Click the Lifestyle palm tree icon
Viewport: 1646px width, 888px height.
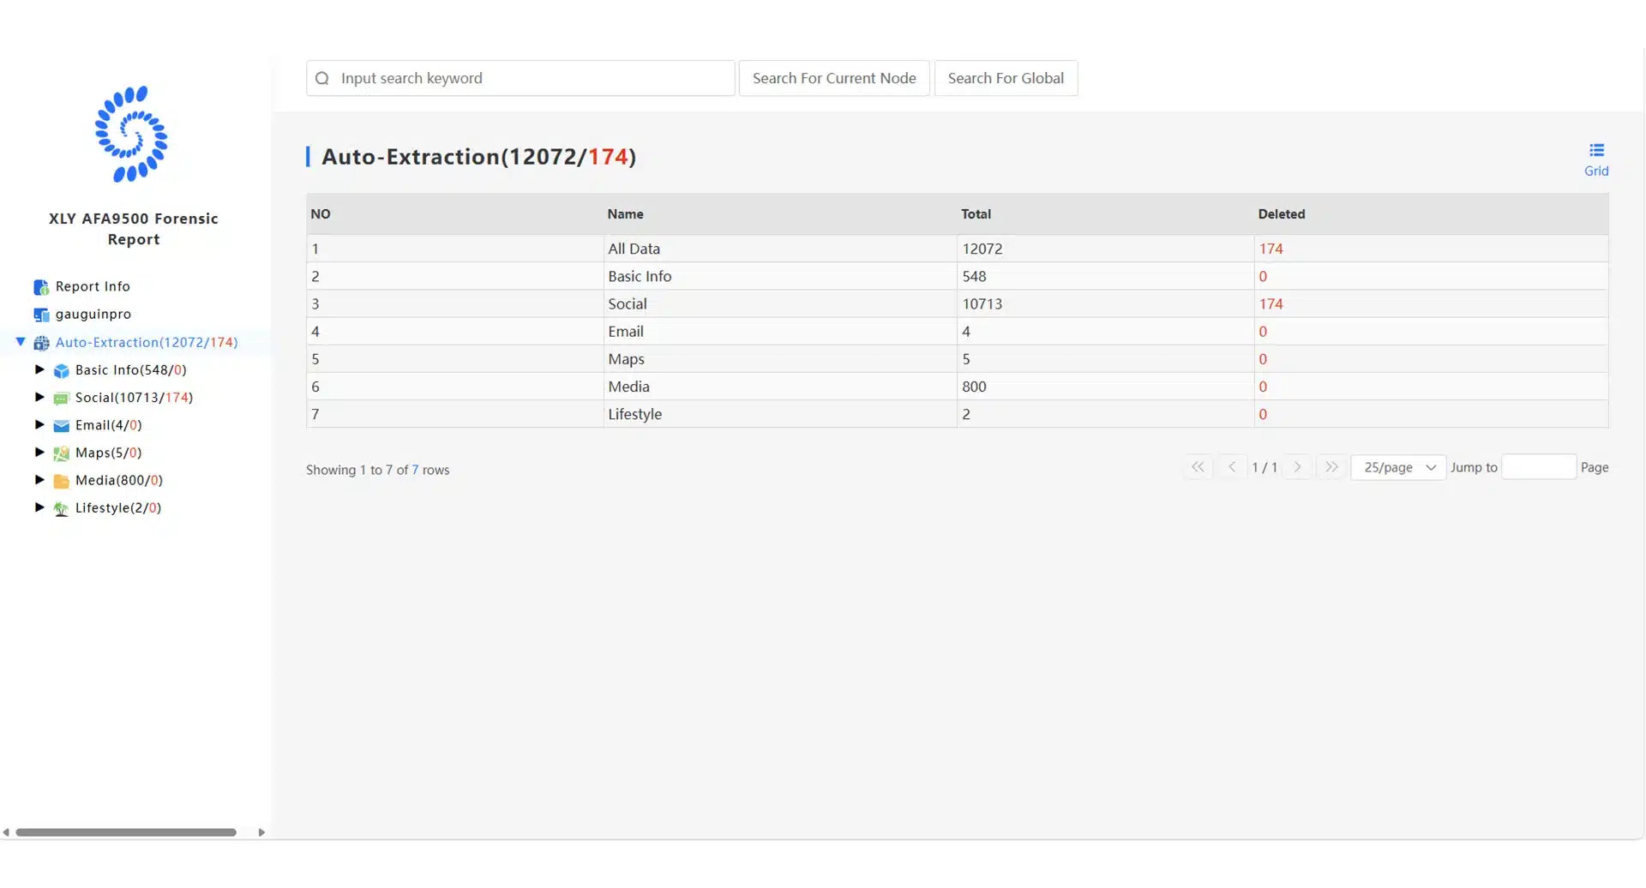[61, 508]
